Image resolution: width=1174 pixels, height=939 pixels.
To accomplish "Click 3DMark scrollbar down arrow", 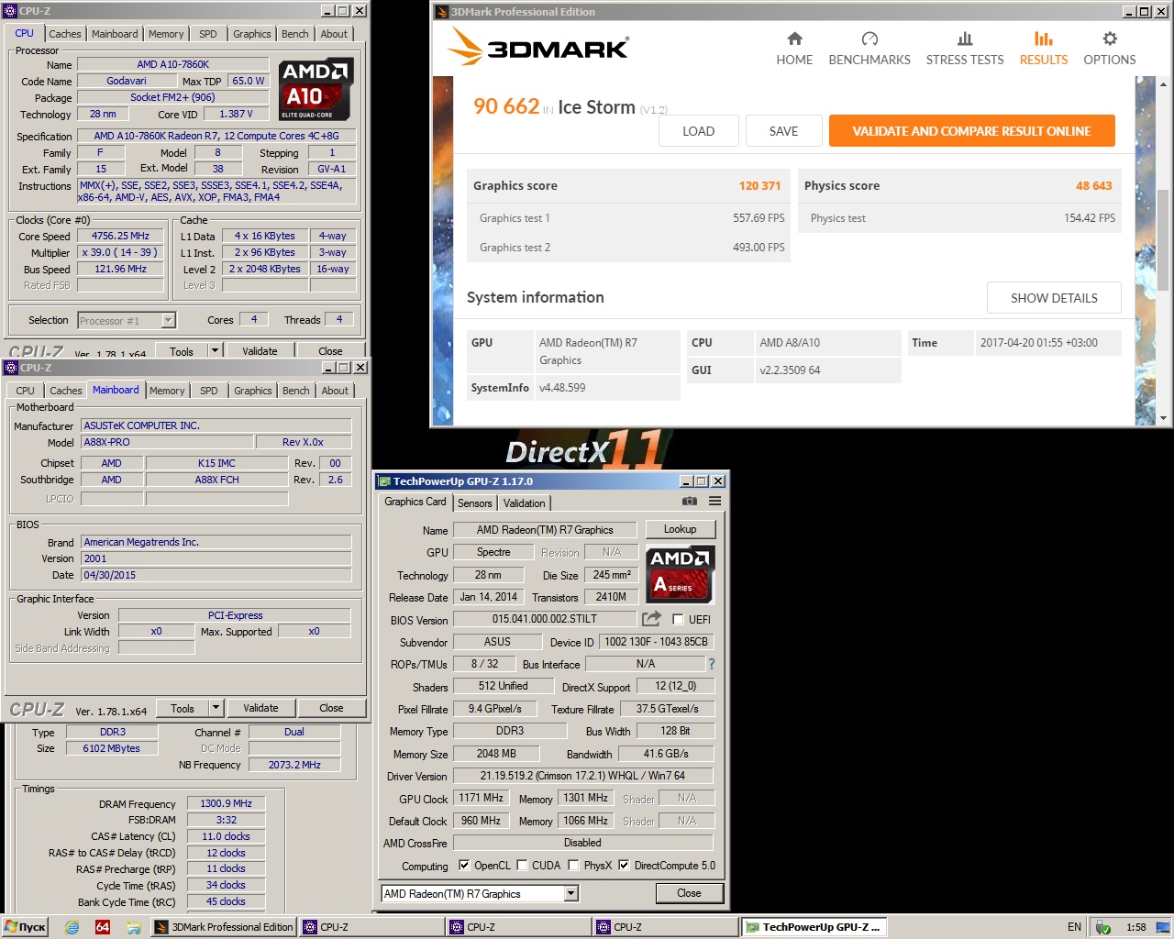I will point(1163,417).
